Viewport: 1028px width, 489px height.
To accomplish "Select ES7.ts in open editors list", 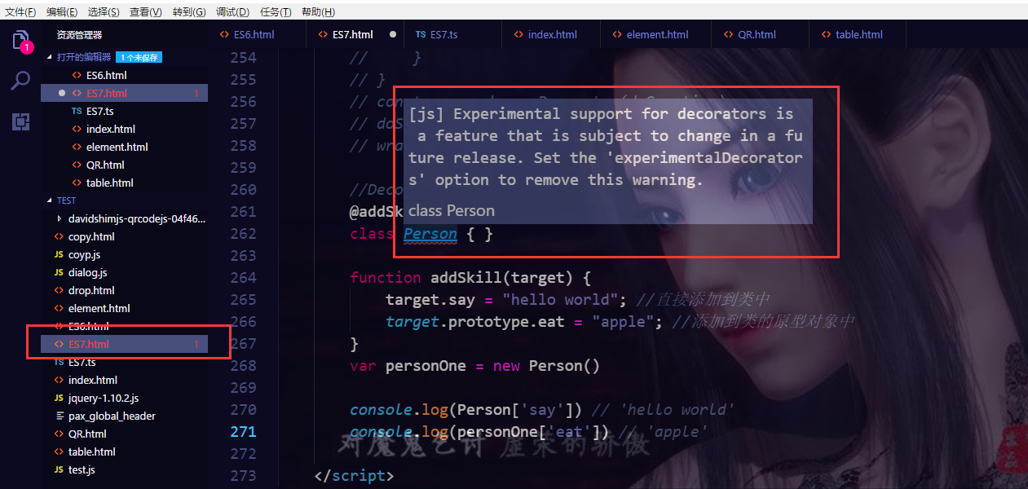I will tap(124, 111).
